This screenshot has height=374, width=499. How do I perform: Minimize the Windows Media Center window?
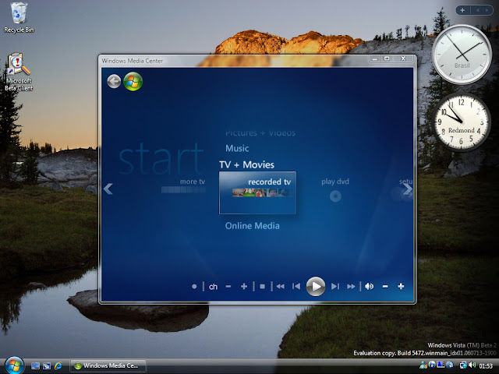pyautogui.click(x=374, y=59)
